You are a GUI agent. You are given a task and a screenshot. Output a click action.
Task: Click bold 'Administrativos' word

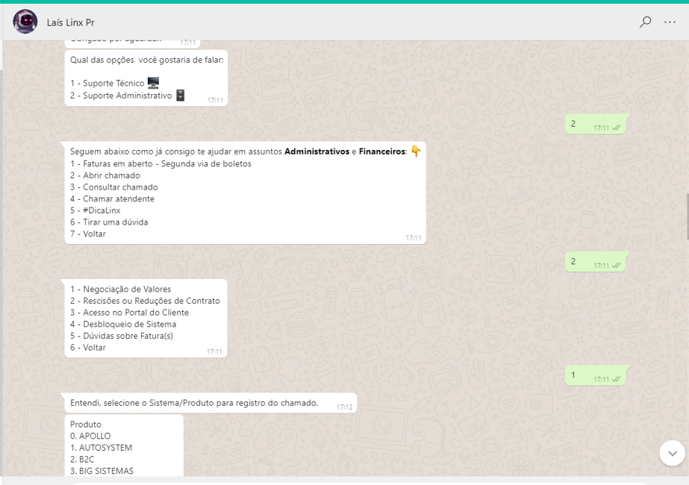(x=317, y=152)
